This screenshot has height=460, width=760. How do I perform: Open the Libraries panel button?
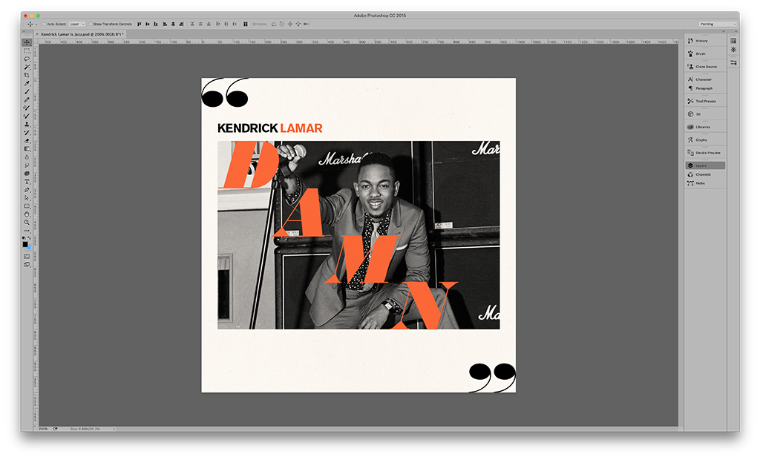tap(705, 127)
